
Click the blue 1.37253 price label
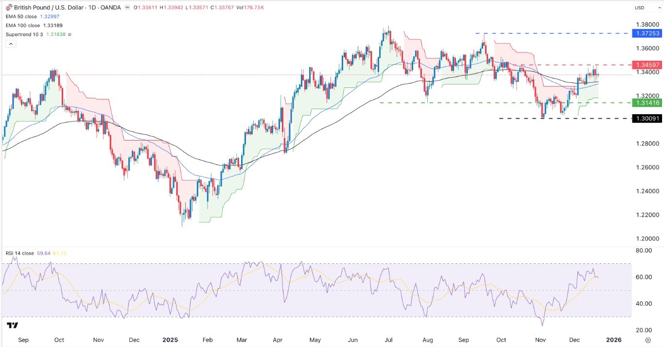645,33
